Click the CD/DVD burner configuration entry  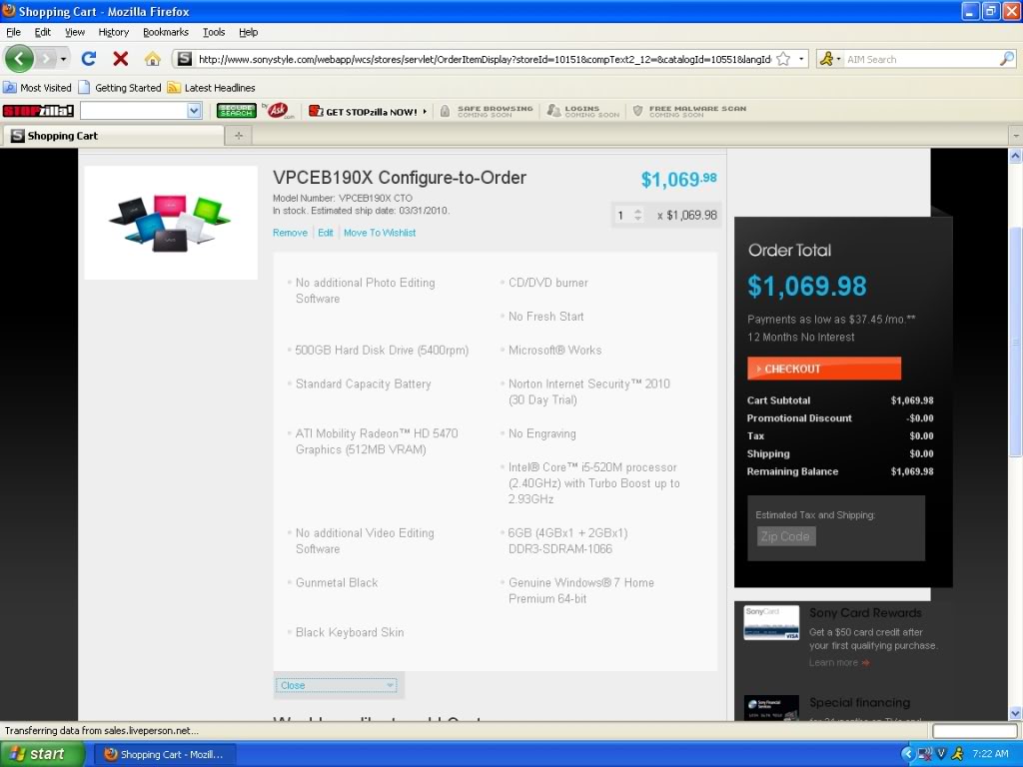(x=548, y=283)
